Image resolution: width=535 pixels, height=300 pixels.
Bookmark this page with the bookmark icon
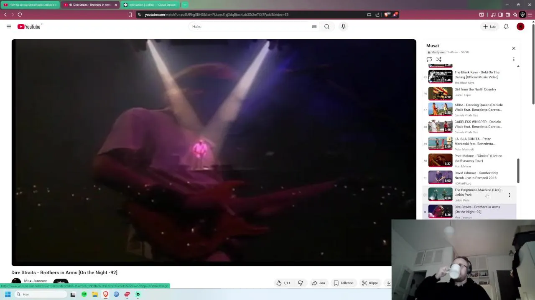[x=130, y=15]
